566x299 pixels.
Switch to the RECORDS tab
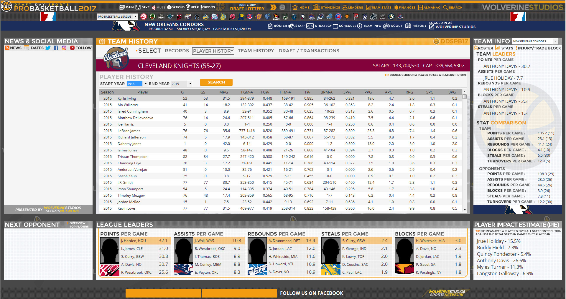[x=177, y=51]
